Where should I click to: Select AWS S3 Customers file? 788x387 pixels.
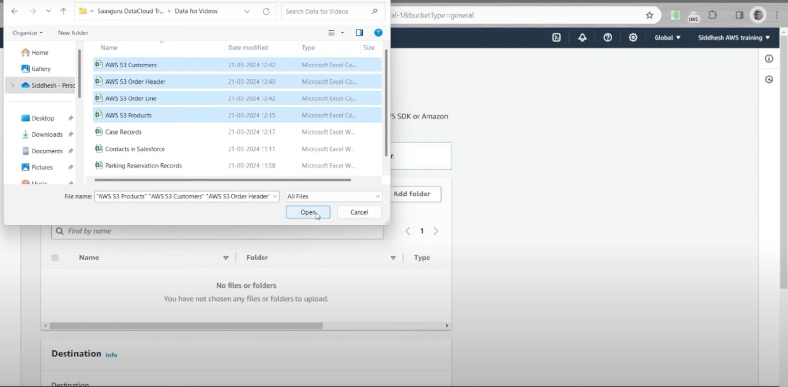pyautogui.click(x=237, y=64)
